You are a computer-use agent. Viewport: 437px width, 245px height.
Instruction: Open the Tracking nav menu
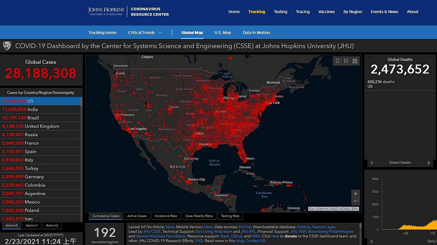pyautogui.click(x=257, y=12)
